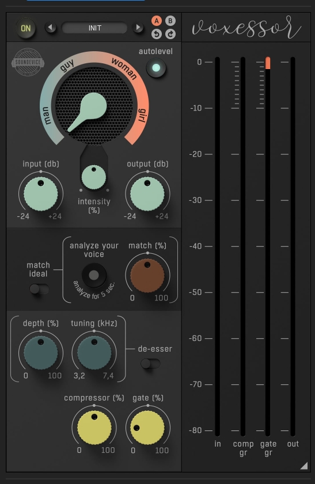The image size is (315, 484).
Task: Enable the match ideal switch
Action: (39, 289)
